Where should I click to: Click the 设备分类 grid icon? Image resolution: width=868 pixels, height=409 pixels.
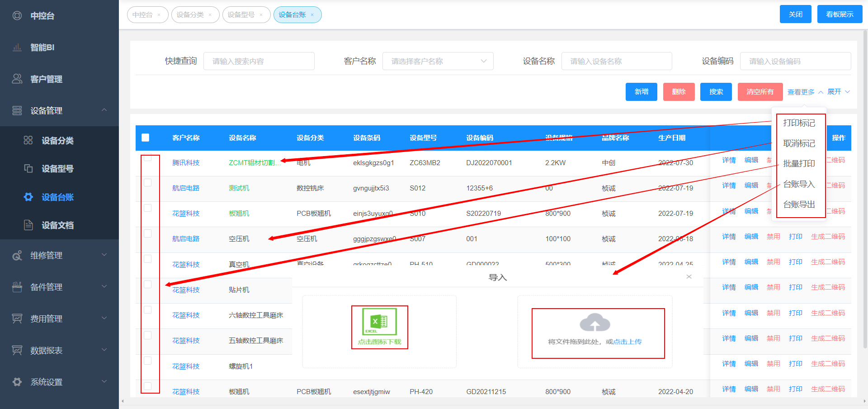click(x=28, y=141)
